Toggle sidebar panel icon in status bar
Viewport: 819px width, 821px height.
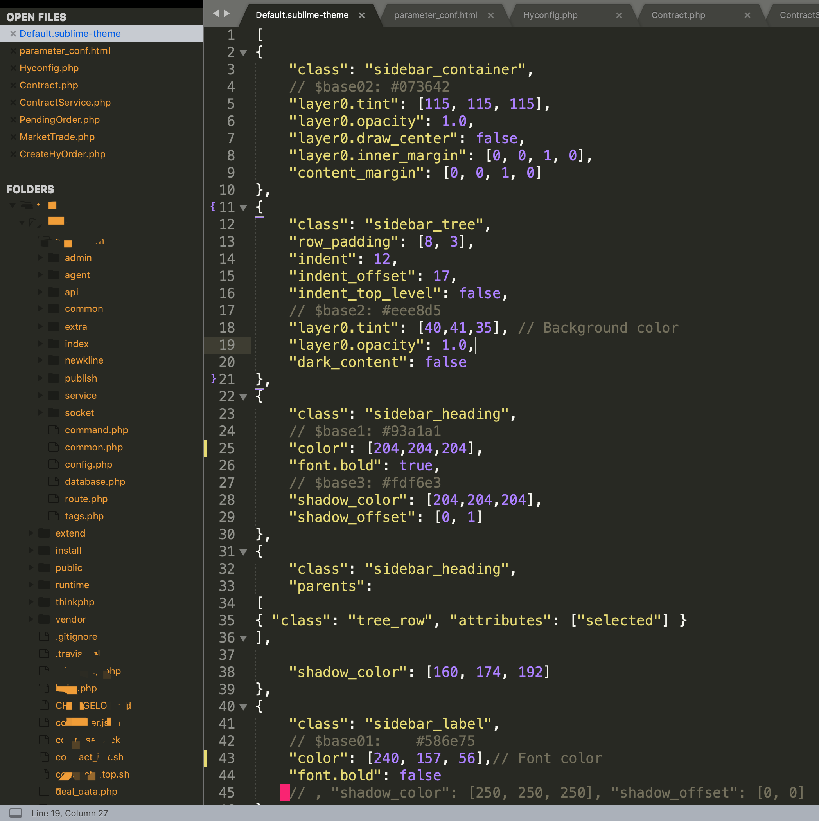point(16,813)
